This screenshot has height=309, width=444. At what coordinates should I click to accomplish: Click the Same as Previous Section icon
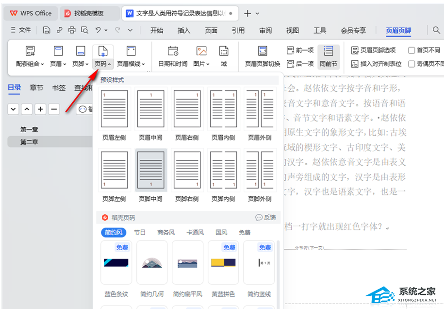pos(329,51)
